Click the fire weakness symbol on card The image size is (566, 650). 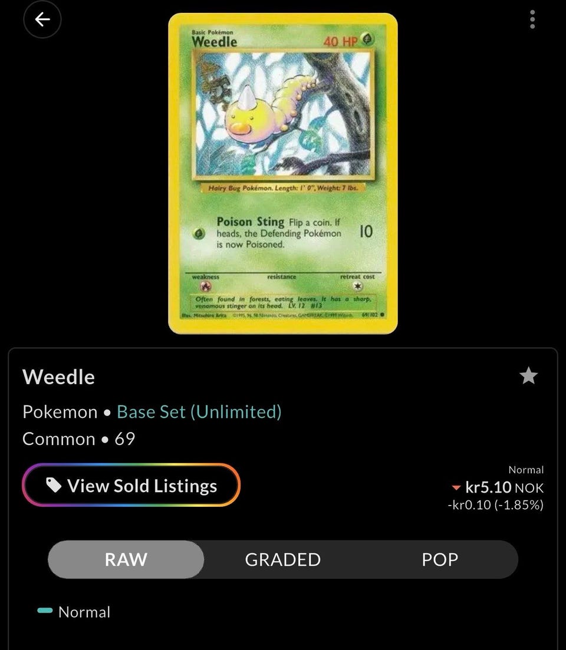[205, 286]
